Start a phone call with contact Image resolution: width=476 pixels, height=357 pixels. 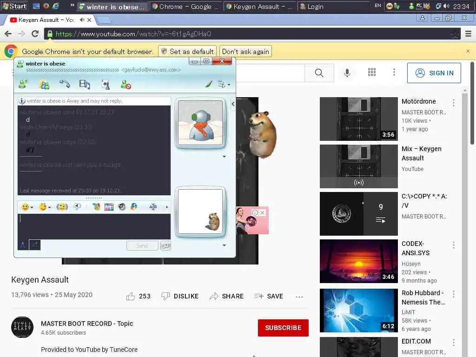pyautogui.click(x=64, y=84)
